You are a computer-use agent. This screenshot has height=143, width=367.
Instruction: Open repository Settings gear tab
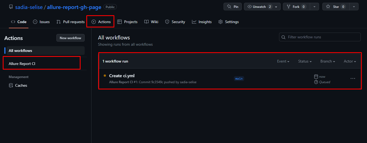point(229,22)
